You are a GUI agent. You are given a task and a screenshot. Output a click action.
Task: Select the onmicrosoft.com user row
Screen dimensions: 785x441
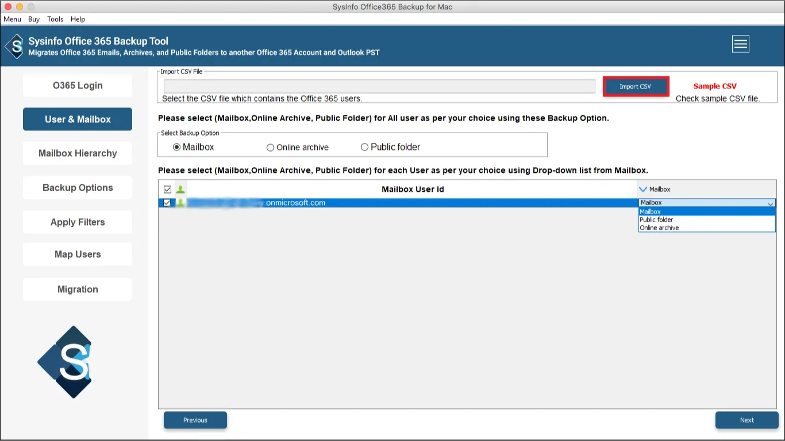pos(398,203)
